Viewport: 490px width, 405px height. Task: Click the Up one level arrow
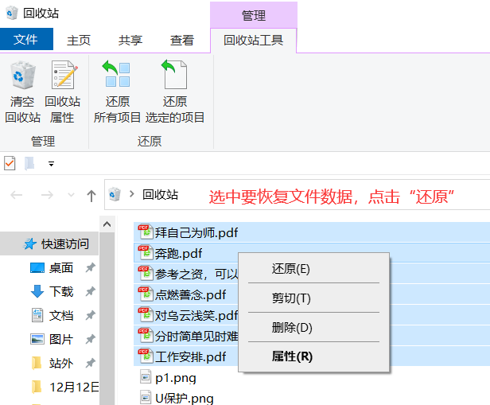(x=91, y=196)
